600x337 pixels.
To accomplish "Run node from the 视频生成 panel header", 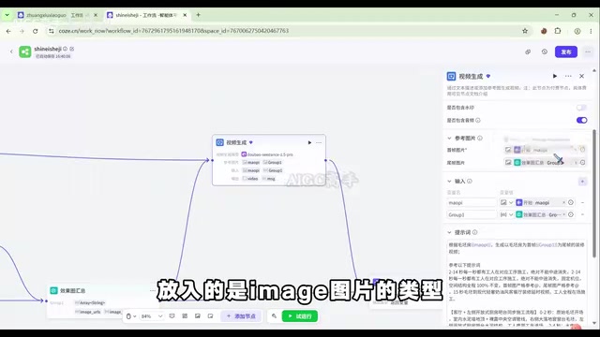I will click(x=554, y=77).
